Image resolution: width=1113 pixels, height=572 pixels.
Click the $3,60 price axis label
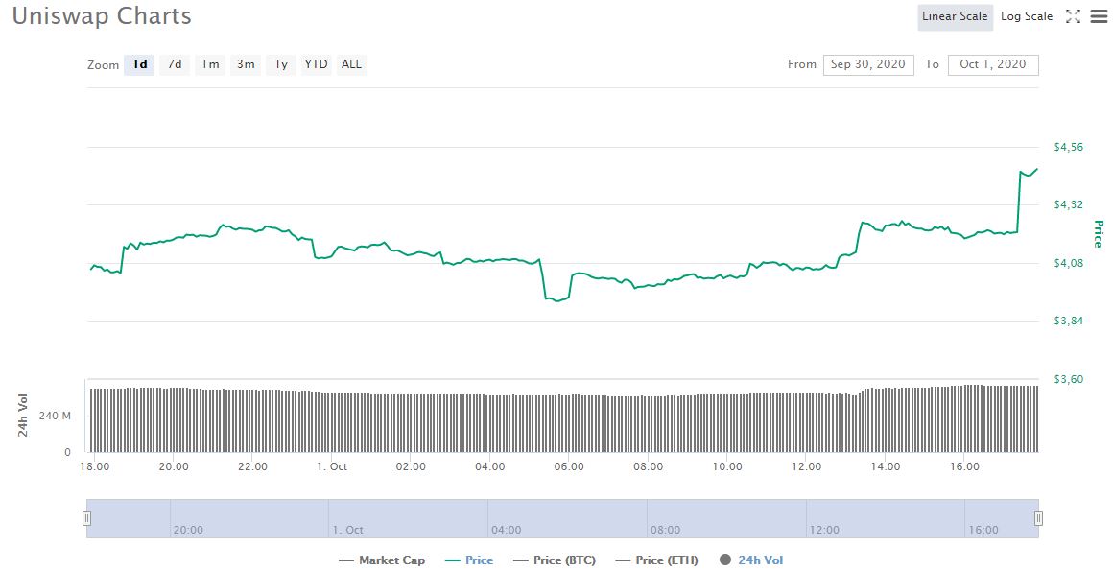coord(1068,379)
